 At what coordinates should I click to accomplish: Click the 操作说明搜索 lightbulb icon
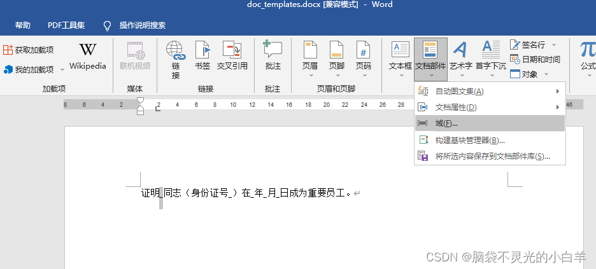(x=108, y=25)
